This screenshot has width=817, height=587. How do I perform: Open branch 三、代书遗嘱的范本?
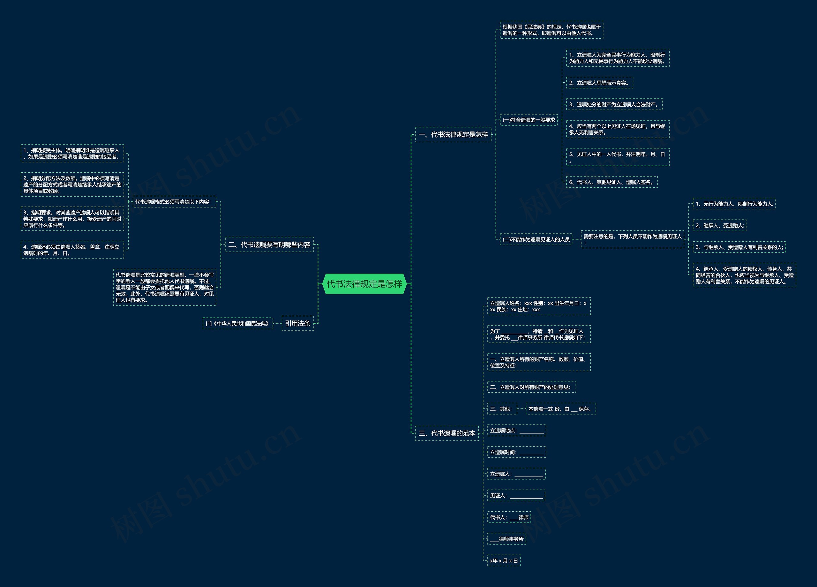coord(447,433)
